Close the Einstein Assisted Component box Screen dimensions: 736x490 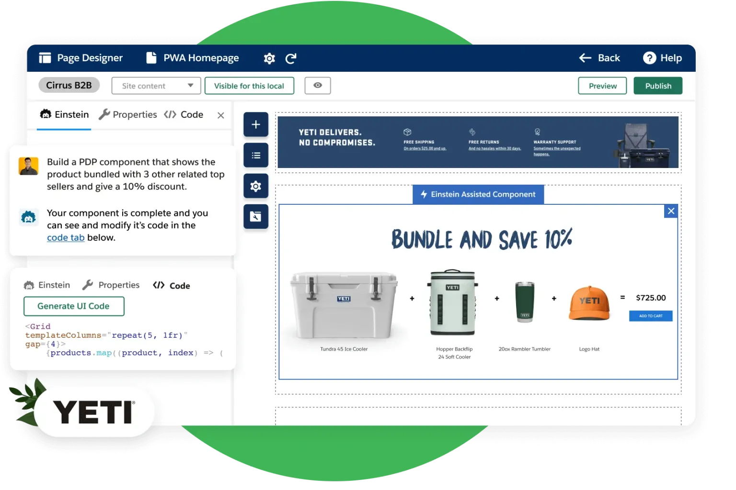tap(671, 211)
